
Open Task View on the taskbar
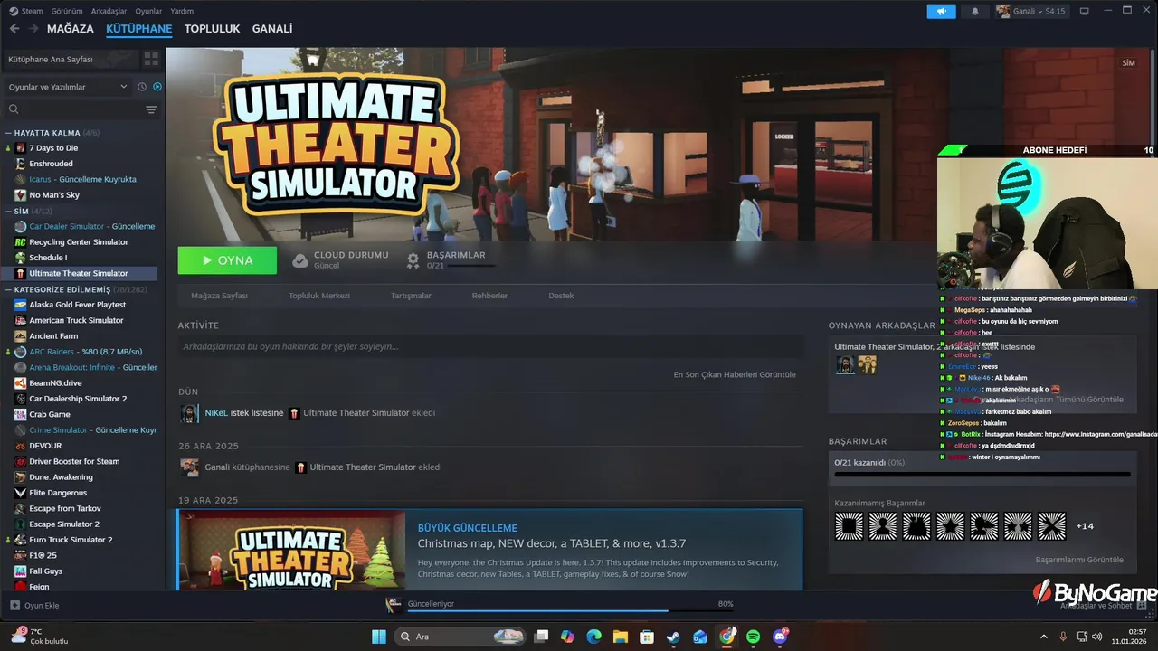541,637
